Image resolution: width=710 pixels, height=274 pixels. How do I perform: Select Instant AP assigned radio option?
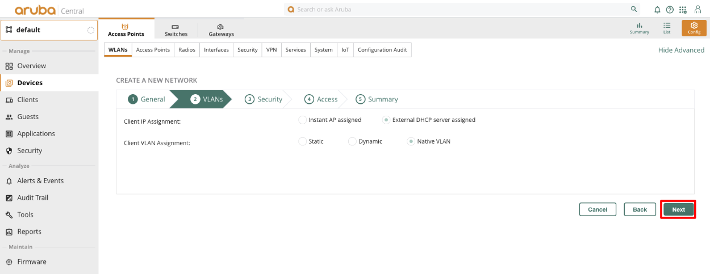302,120
